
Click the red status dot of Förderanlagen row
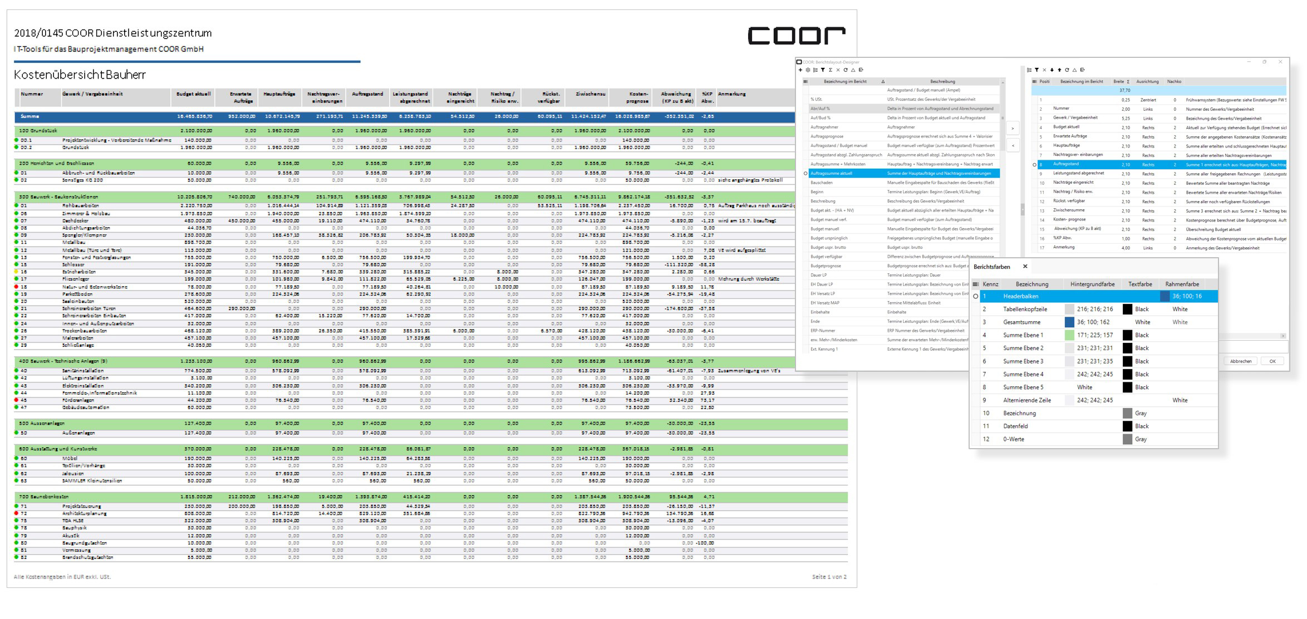pos(17,400)
